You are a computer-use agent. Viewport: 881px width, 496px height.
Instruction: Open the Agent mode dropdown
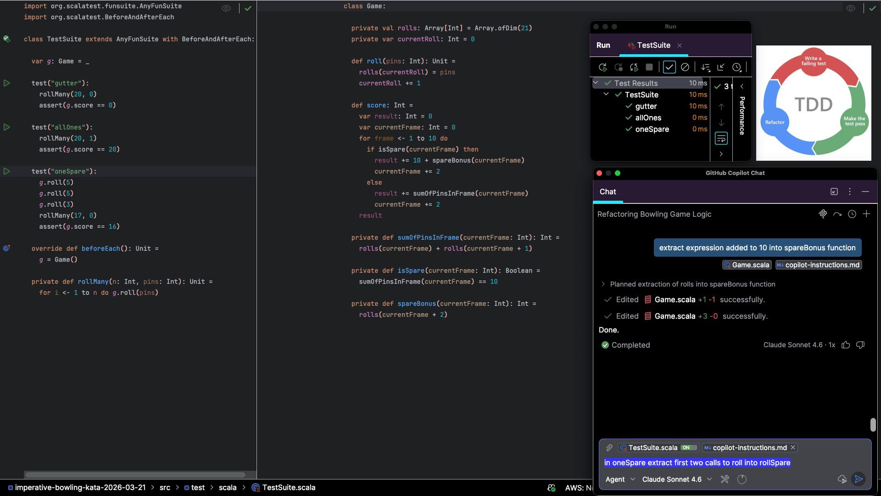pos(620,479)
